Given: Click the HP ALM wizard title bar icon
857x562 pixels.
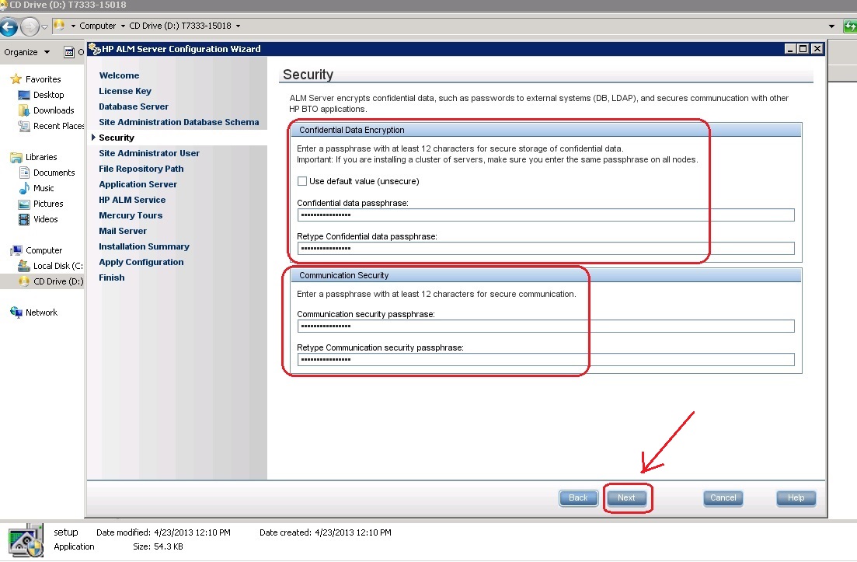Looking at the screenshot, I should 95,49.
